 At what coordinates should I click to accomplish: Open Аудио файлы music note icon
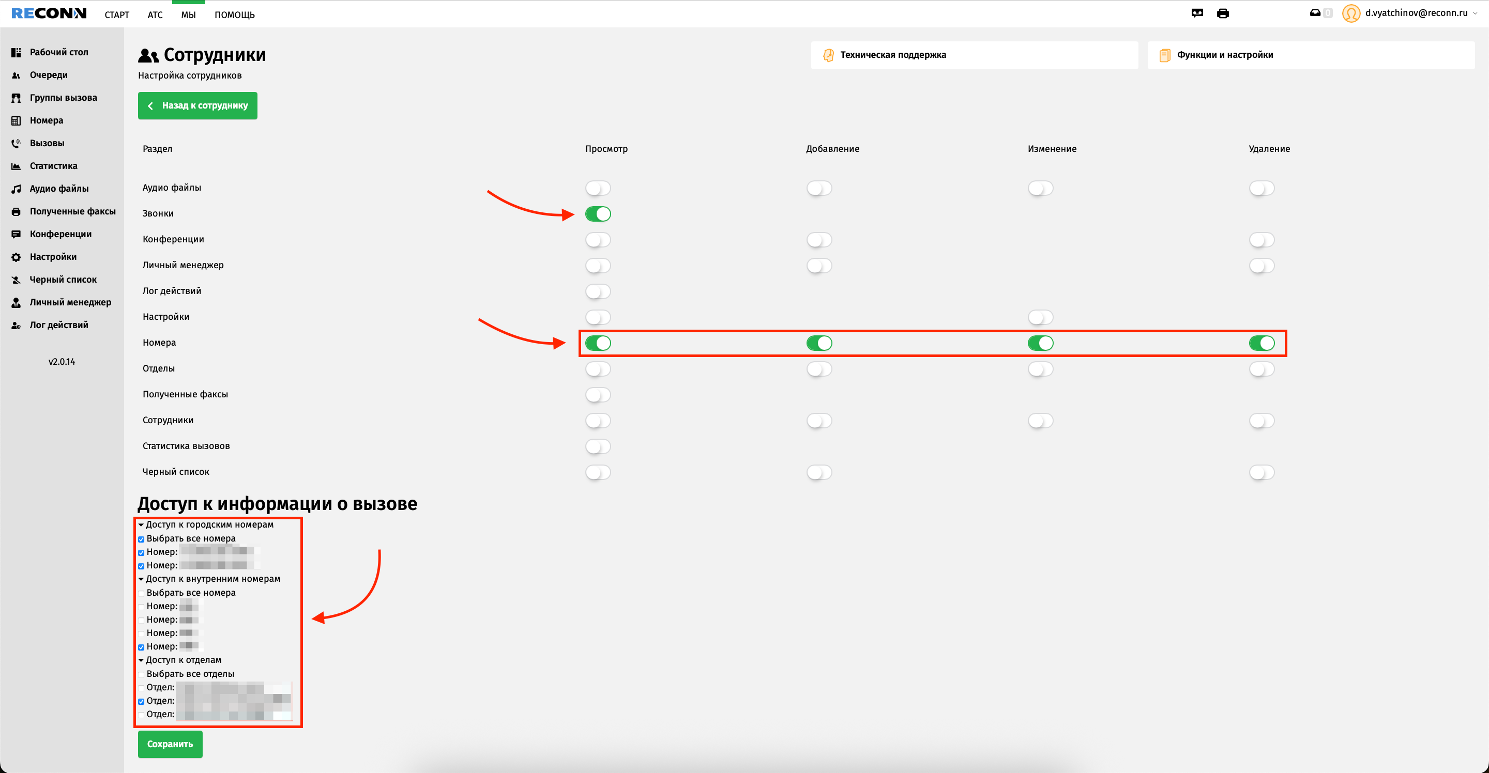(16, 189)
